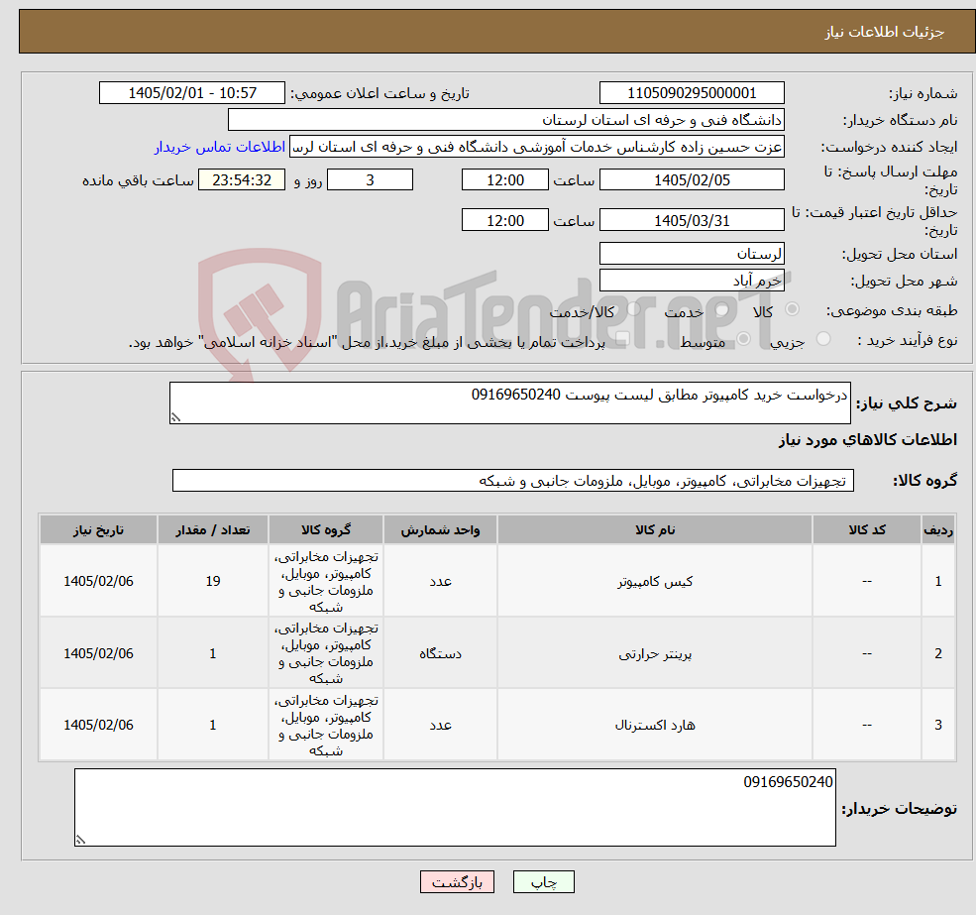This screenshot has width=976, height=915.
Task: Select the متوسط purchase type radio
Action: (x=744, y=339)
